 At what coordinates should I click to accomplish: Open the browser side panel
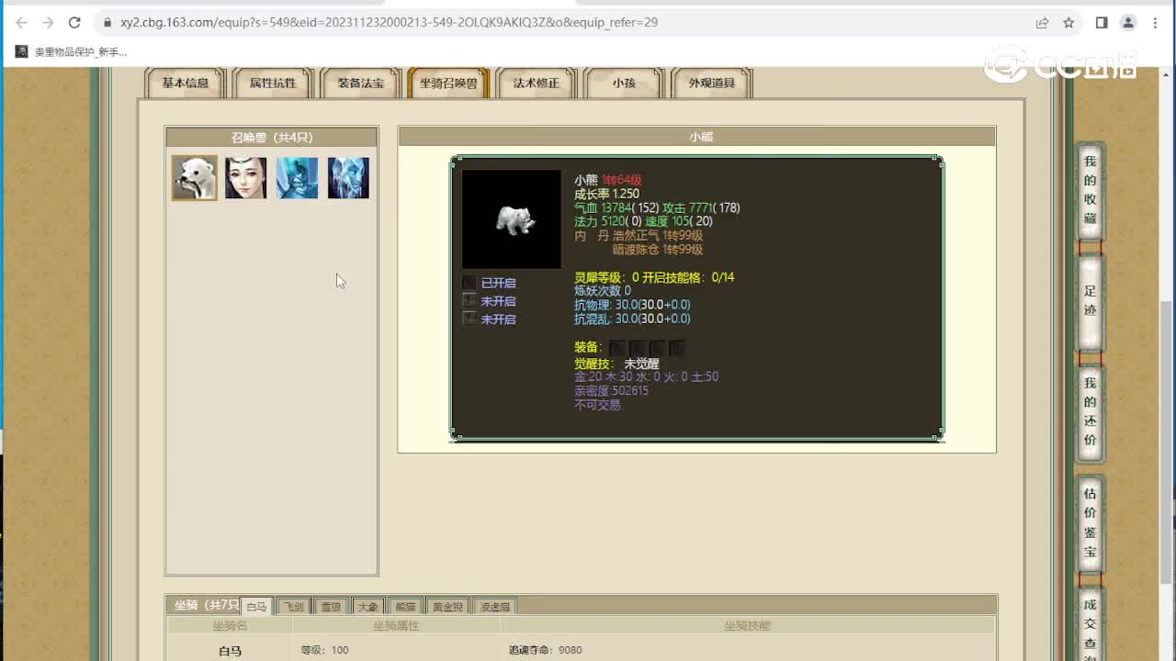click(x=1102, y=22)
